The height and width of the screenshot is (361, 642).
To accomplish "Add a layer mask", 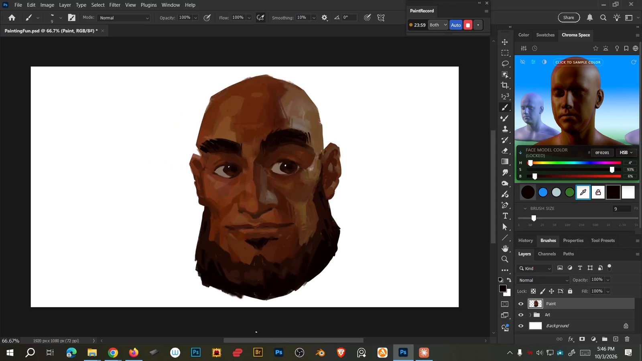I will (x=582, y=339).
